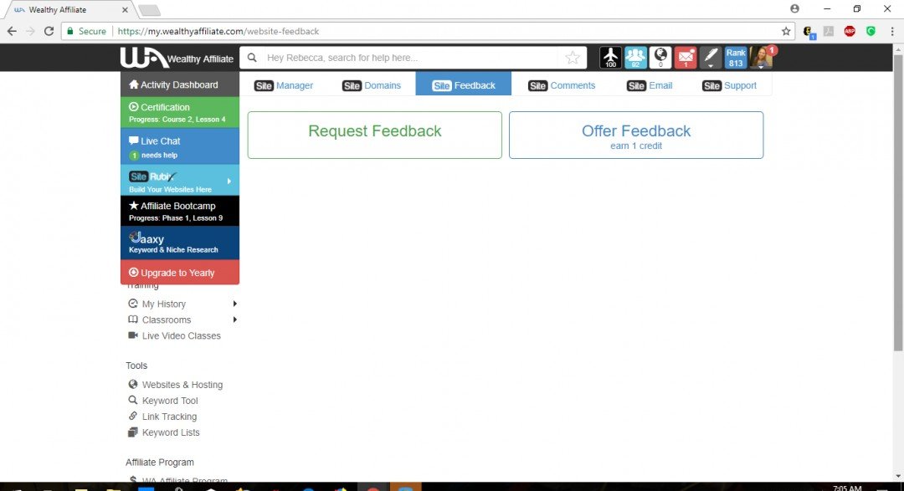Click the Wealthy Affiliate logo
904x491 pixels.
(177, 58)
